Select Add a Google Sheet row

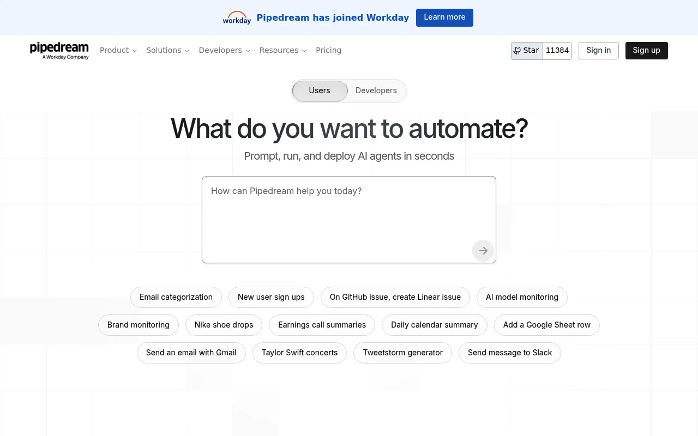click(x=547, y=325)
